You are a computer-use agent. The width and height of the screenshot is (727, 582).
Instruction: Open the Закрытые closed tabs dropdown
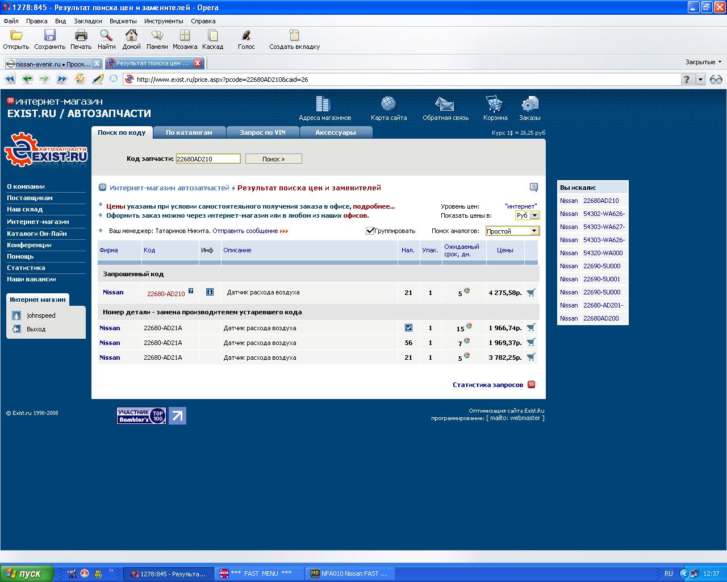point(703,62)
